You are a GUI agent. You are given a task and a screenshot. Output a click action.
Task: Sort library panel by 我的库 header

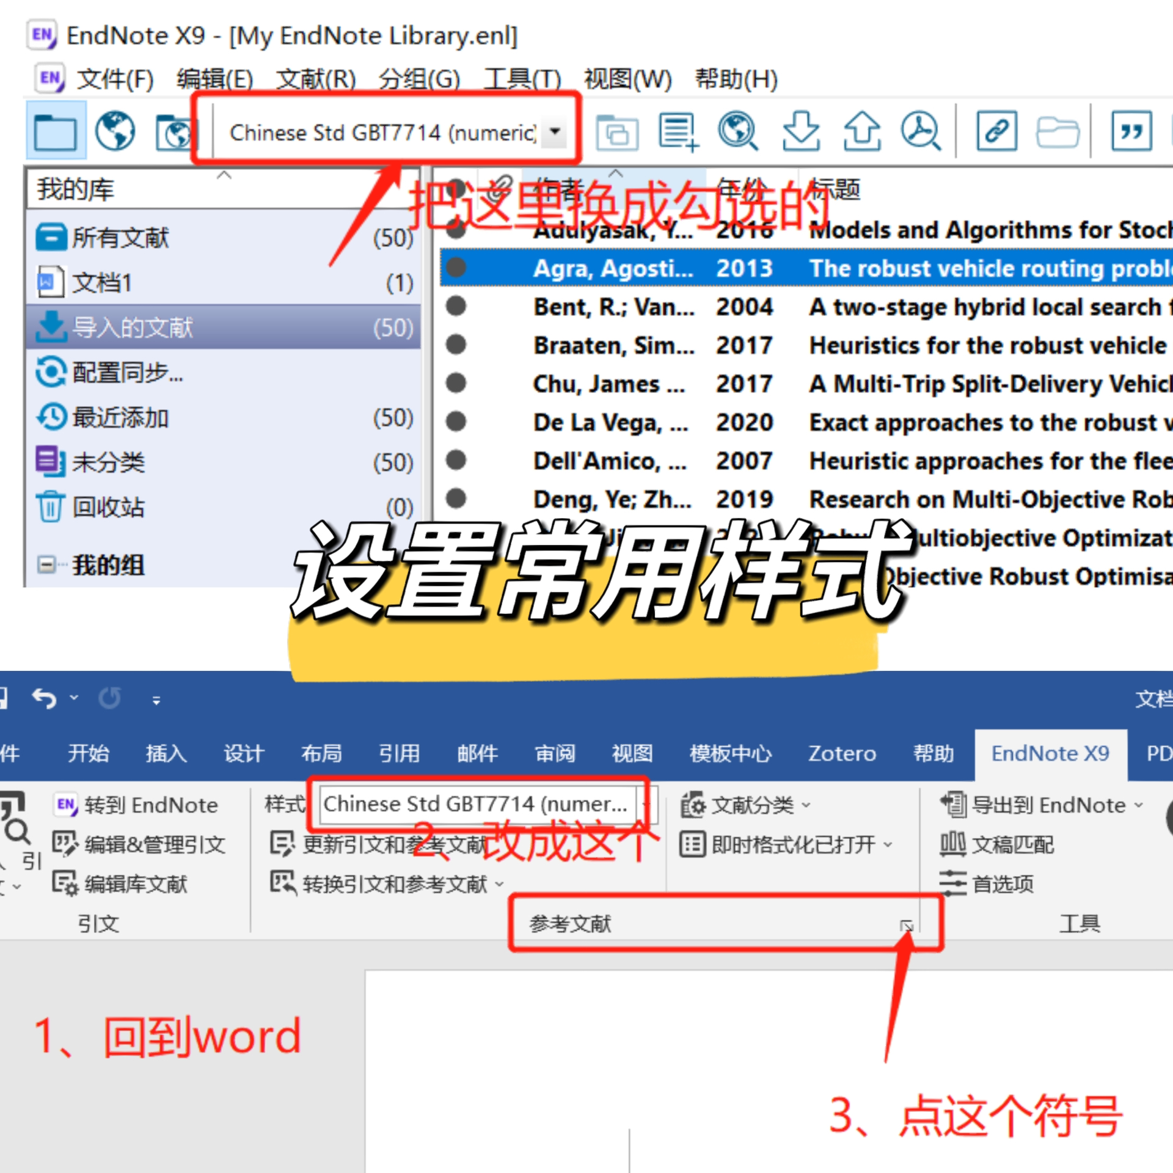pos(224,189)
